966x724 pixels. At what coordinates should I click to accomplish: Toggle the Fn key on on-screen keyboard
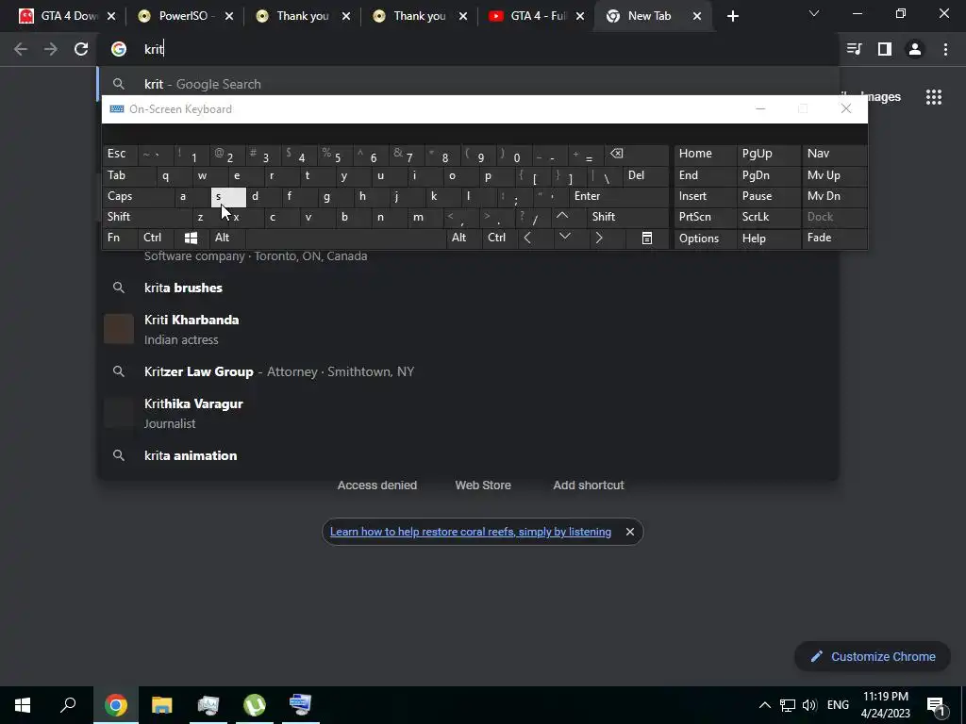click(120, 238)
